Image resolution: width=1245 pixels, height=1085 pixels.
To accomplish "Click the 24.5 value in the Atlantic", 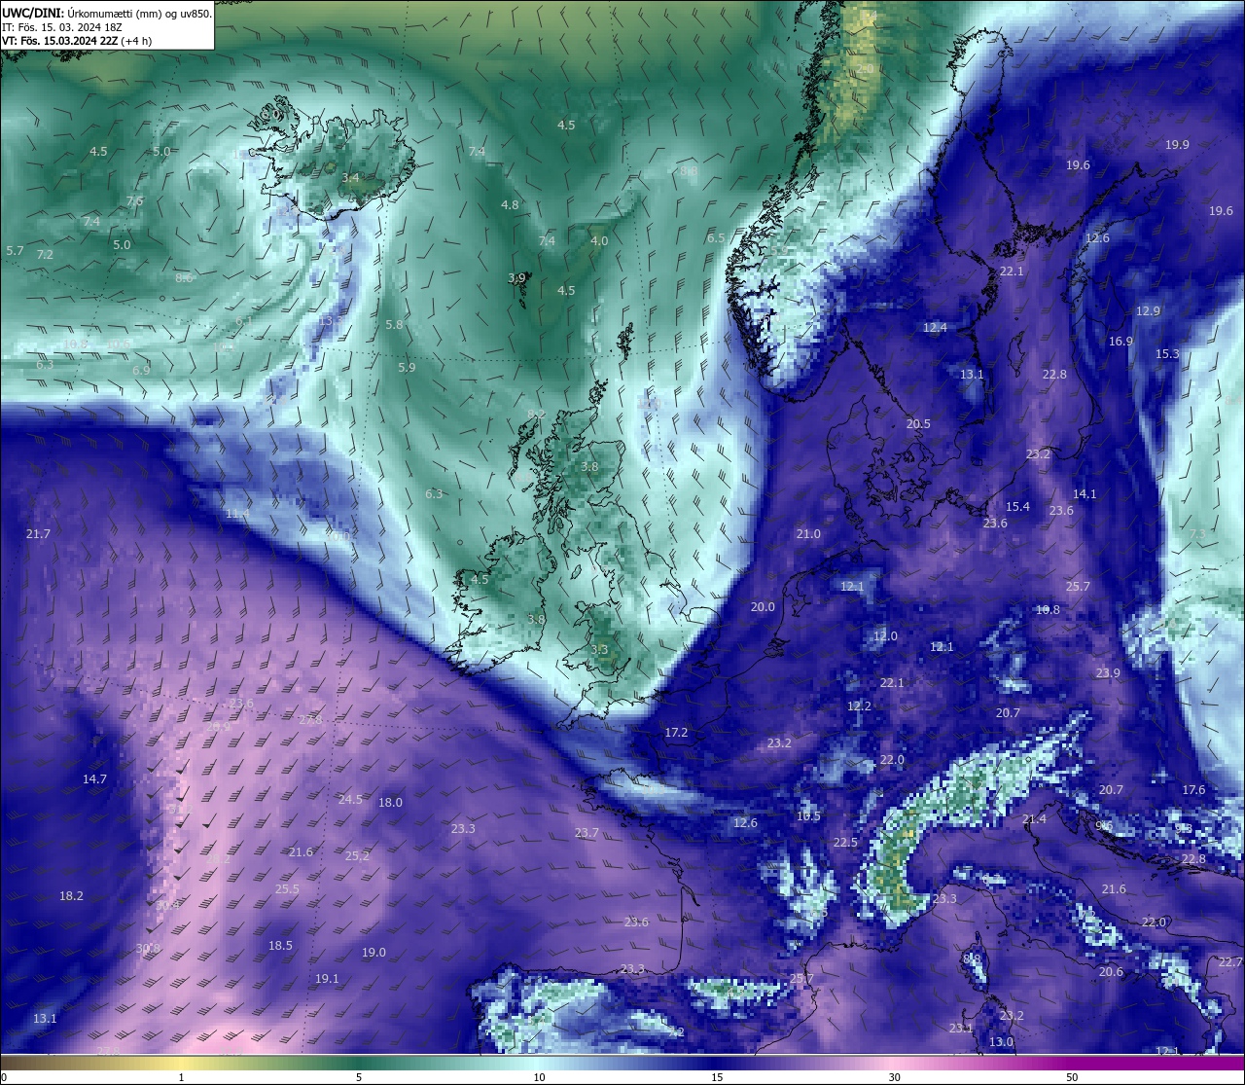I will coord(350,800).
